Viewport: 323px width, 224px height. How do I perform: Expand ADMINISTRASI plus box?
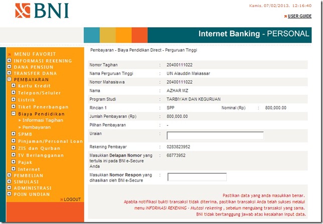pyautogui.click(x=9, y=187)
